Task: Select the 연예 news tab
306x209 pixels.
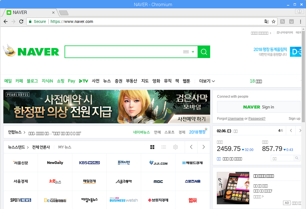Action: pyautogui.click(x=157, y=132)
